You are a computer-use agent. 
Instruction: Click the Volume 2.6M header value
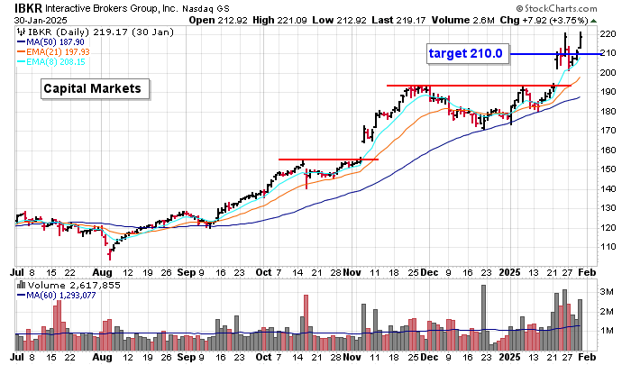coord(462,20)
